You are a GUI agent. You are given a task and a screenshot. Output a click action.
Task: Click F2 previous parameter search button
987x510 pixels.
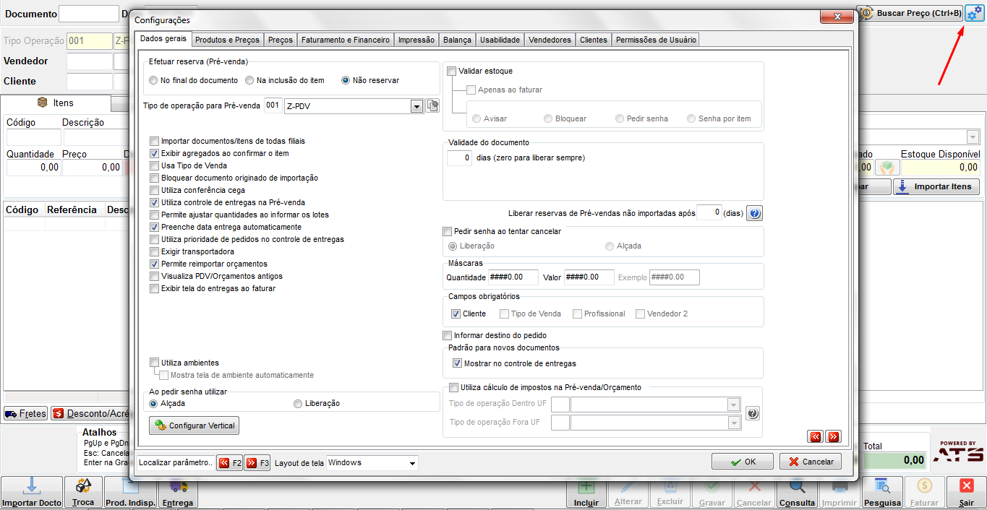(x=230, y=463)
